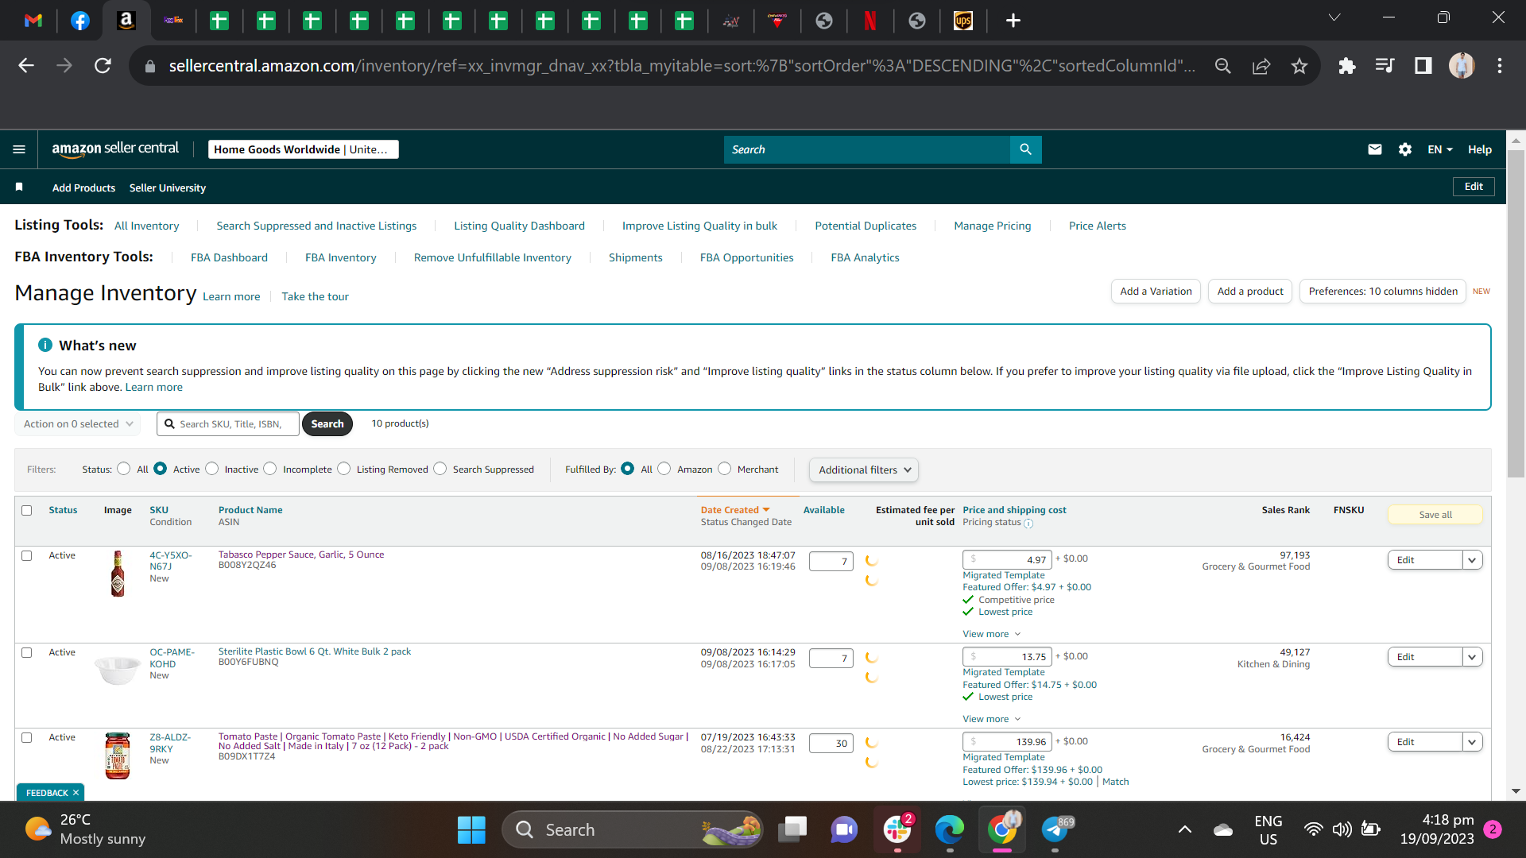The height and width of the screenshot is (858, 1526).
Task: Bookmark this page with the star icon
Action: click(x=1299, y=66)
